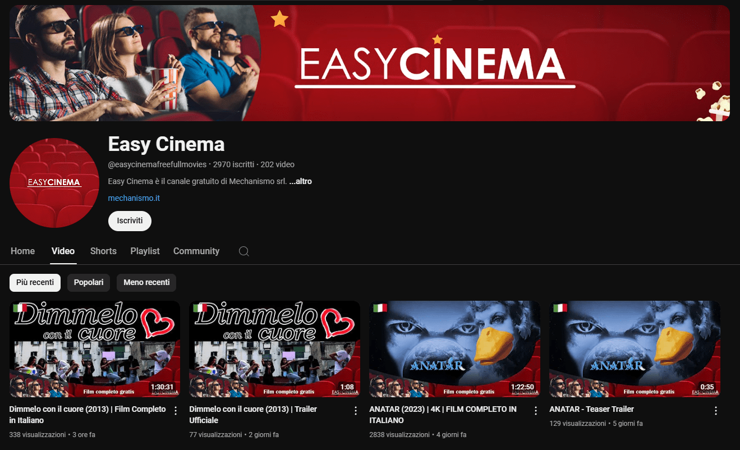Open the mechanismo.it link
740x450 pixels.
pyautogui.click(x=134, y=198)
